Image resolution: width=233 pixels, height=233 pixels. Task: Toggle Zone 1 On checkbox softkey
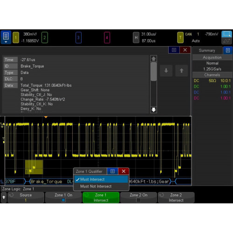[63, 197]
